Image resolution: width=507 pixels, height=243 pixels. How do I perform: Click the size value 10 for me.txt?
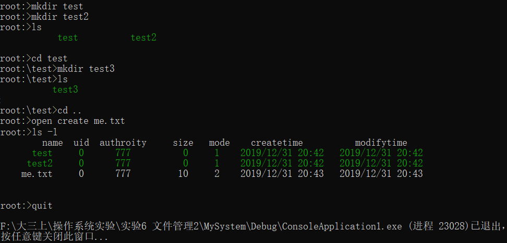183,174
